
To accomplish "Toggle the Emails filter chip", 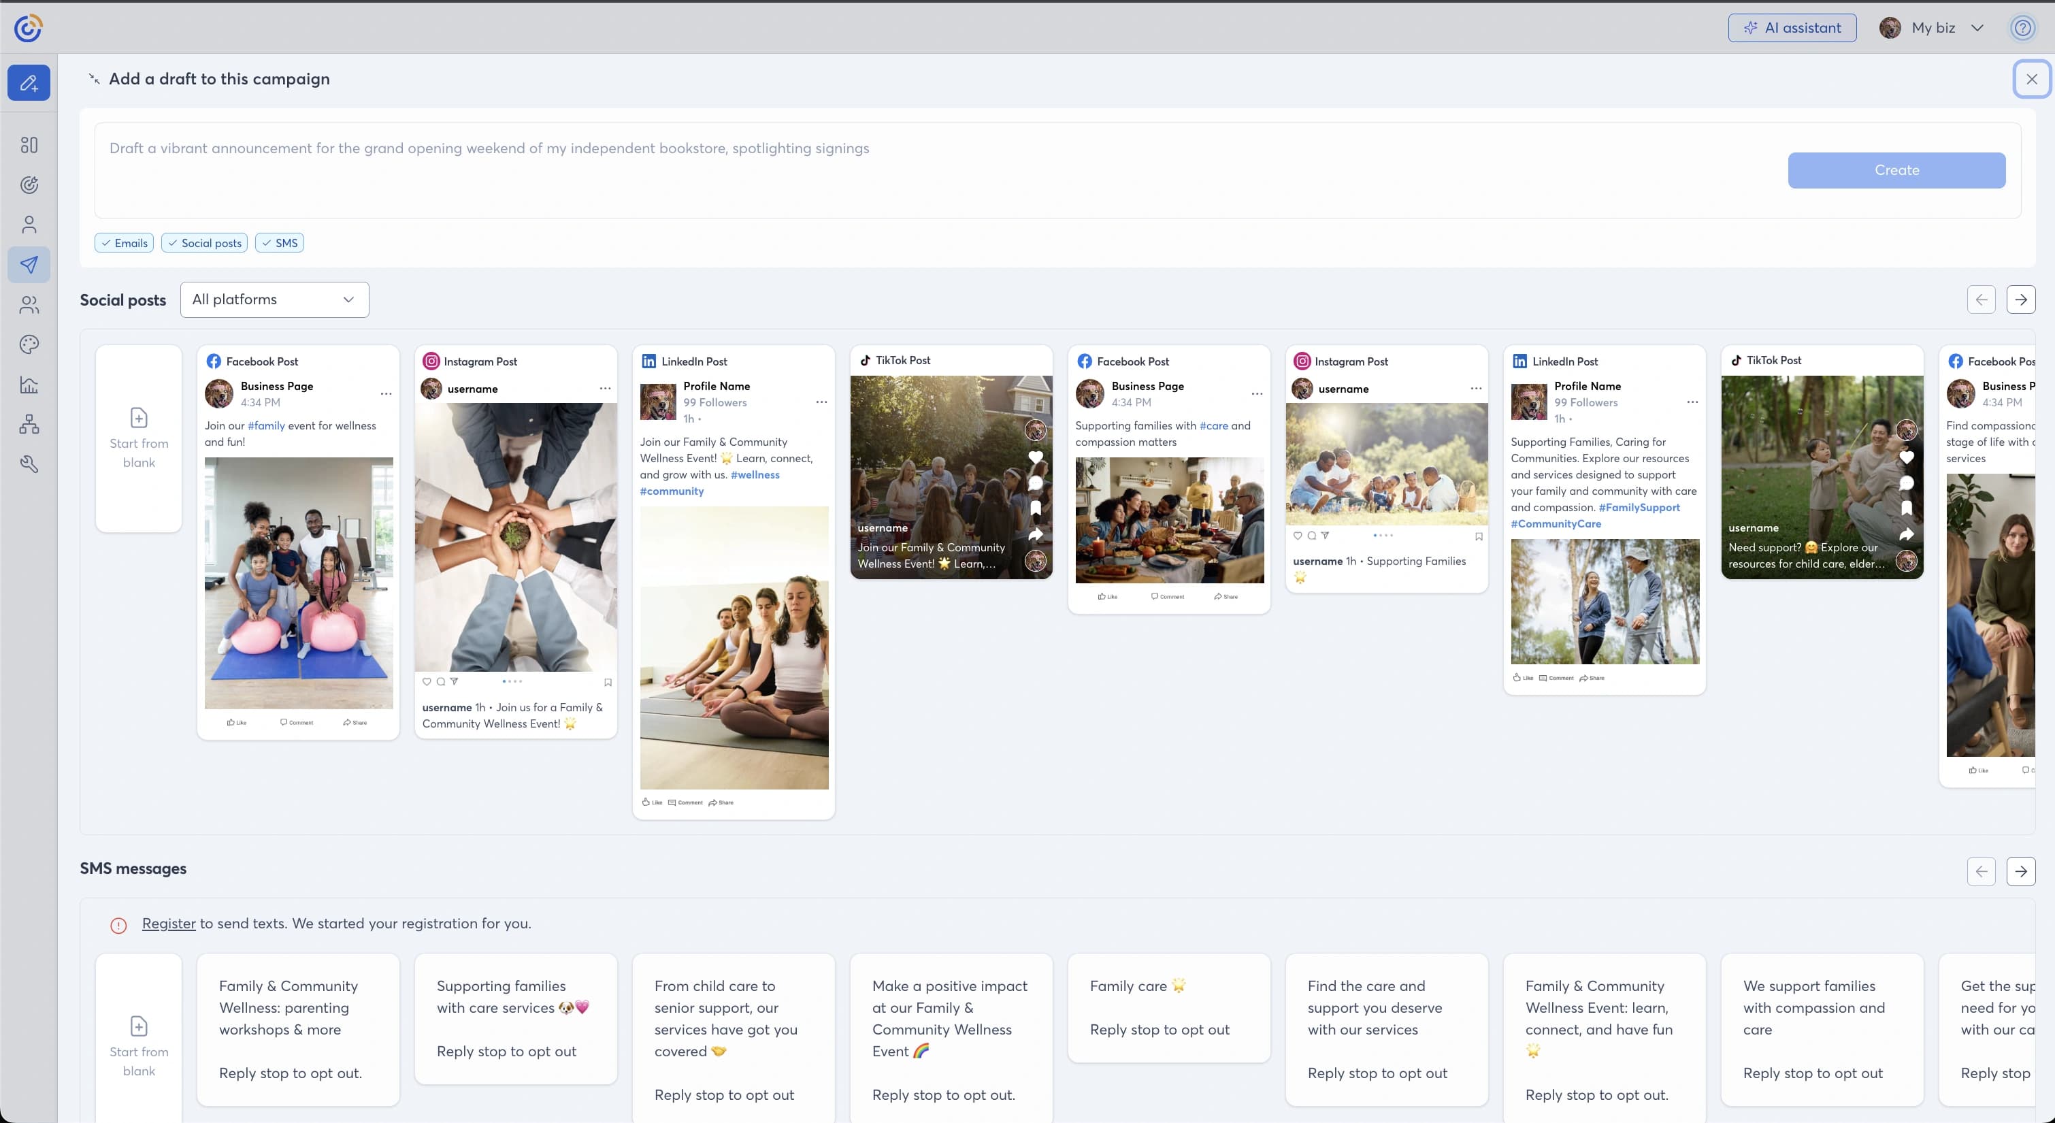I will [125, 243].
